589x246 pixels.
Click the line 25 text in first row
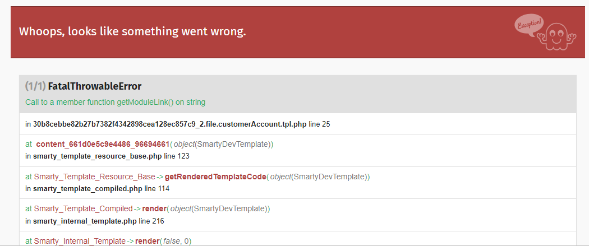[319, 124]
